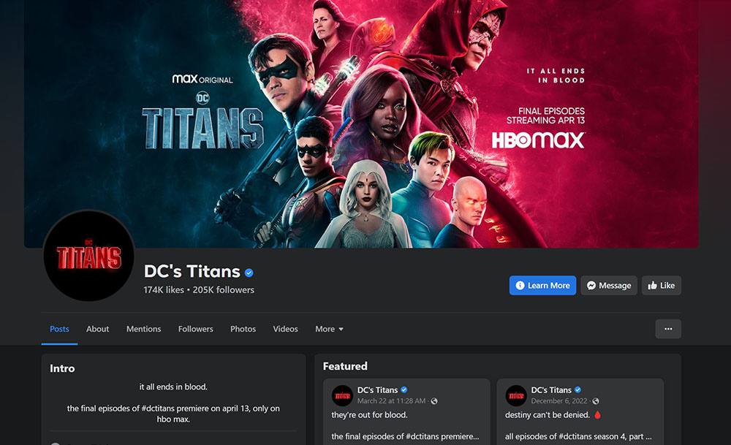The width and height of the screenshot is (731, 445).
Task: Click the verified badge next to DC's Titans
Action: coord(249,273)
